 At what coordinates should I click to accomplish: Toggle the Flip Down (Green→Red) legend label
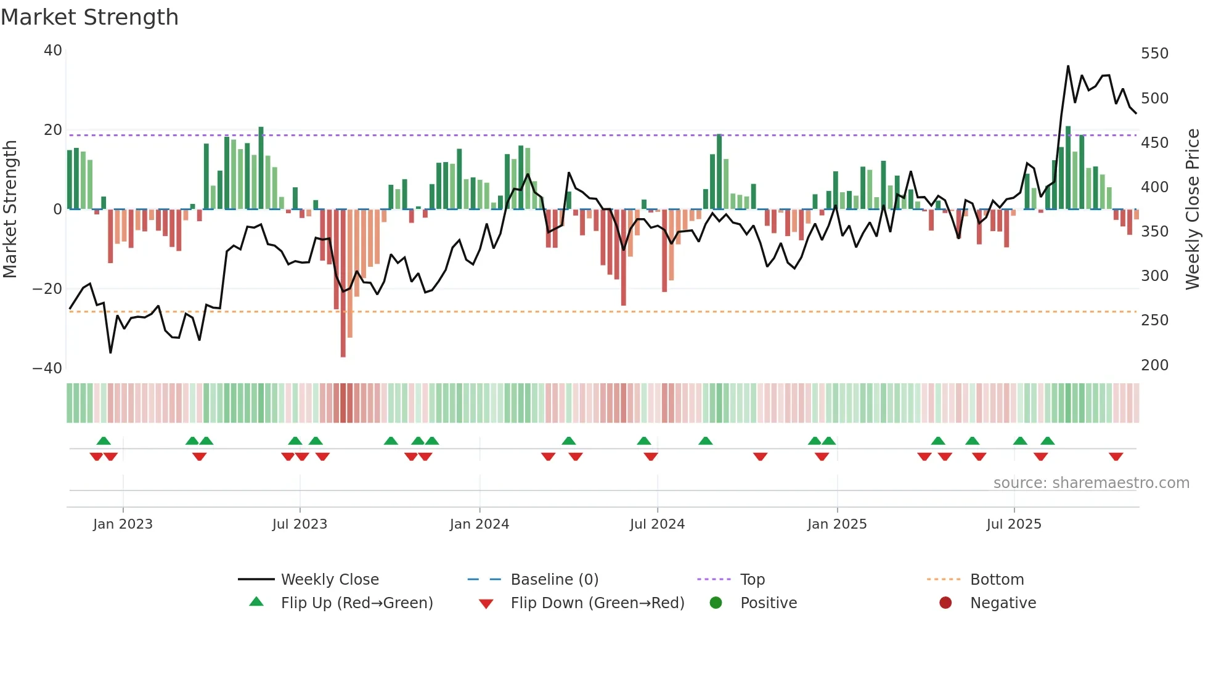pos(597,603)
